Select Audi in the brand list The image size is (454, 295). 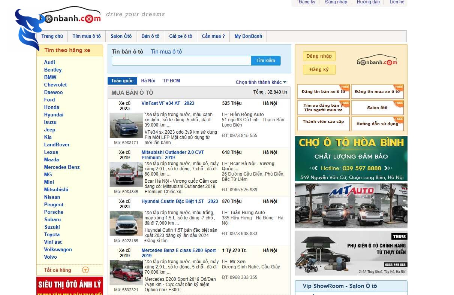tap(49, 62)
